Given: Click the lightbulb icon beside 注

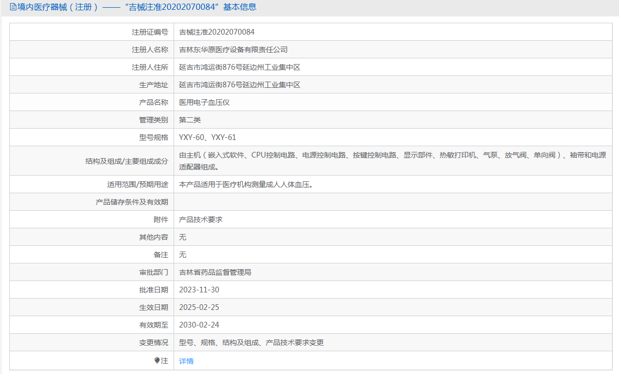Looking at the screenshot, I should (157, 361).
